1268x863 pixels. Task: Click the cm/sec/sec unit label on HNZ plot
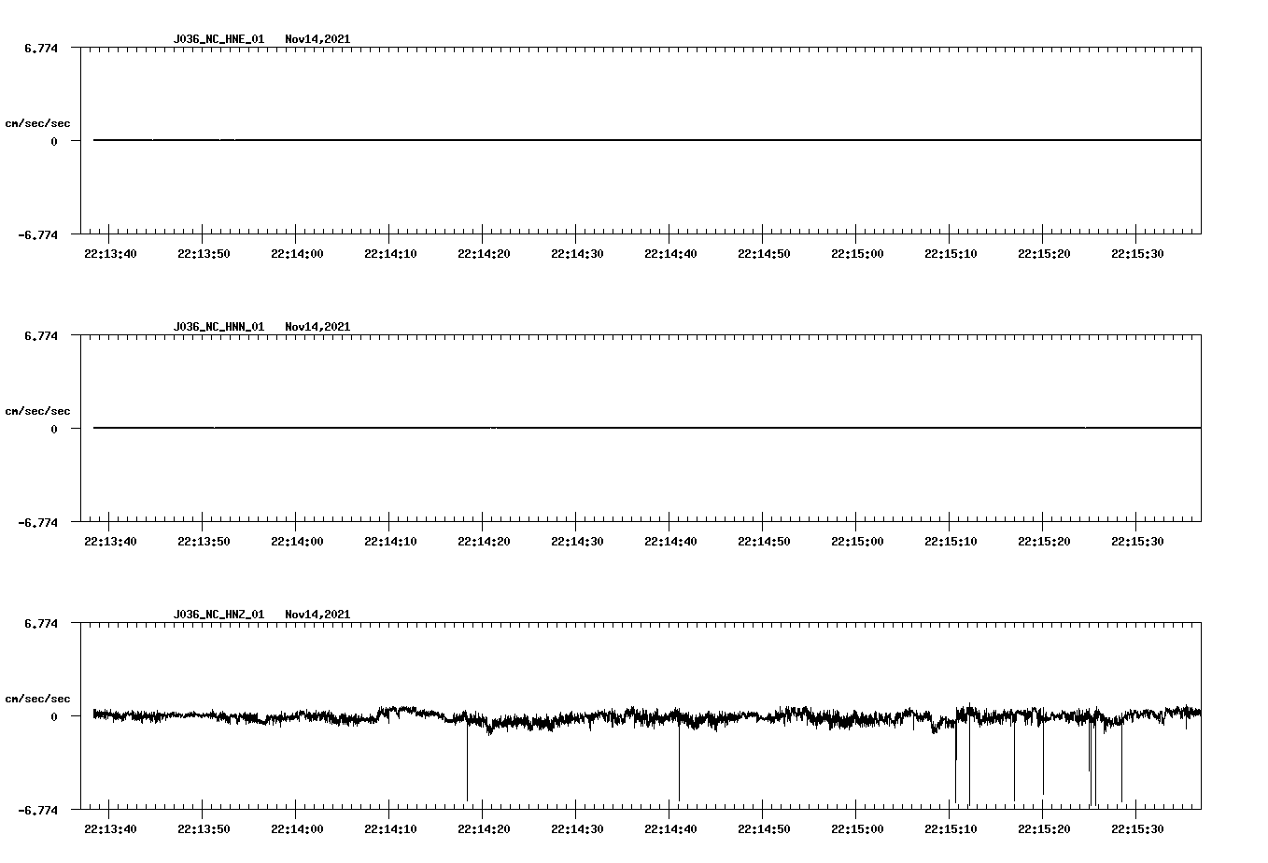[x=37, y=699]
